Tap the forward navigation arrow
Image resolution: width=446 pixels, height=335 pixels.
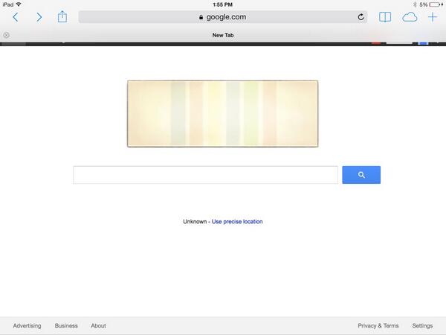click(39, 17)
